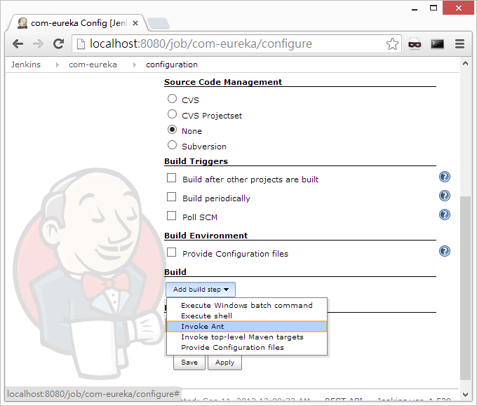477x406 pixels.
Task: Select the Subversion radio button
Action: pyautogui.click(x=172, y=146)
